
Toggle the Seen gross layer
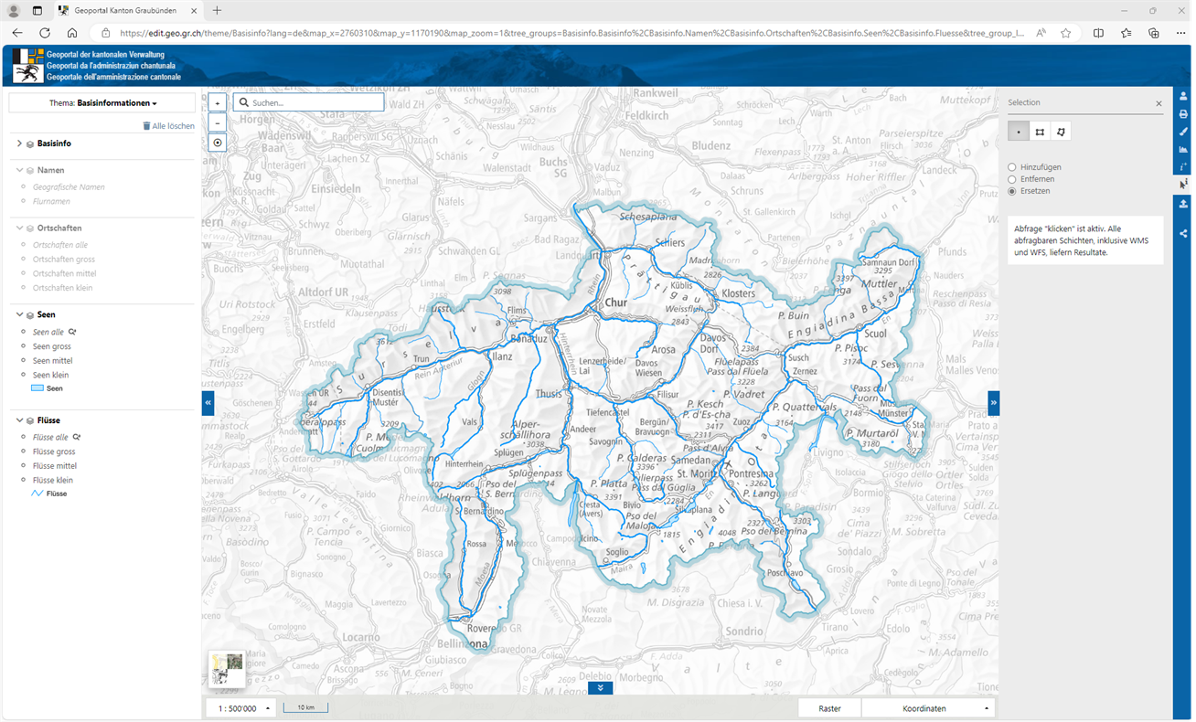click(x=52, y=346)
